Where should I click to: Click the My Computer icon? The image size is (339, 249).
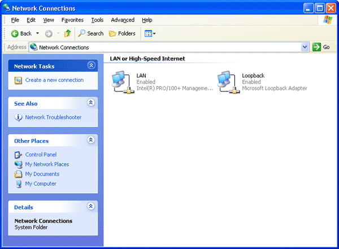(19, 184)
